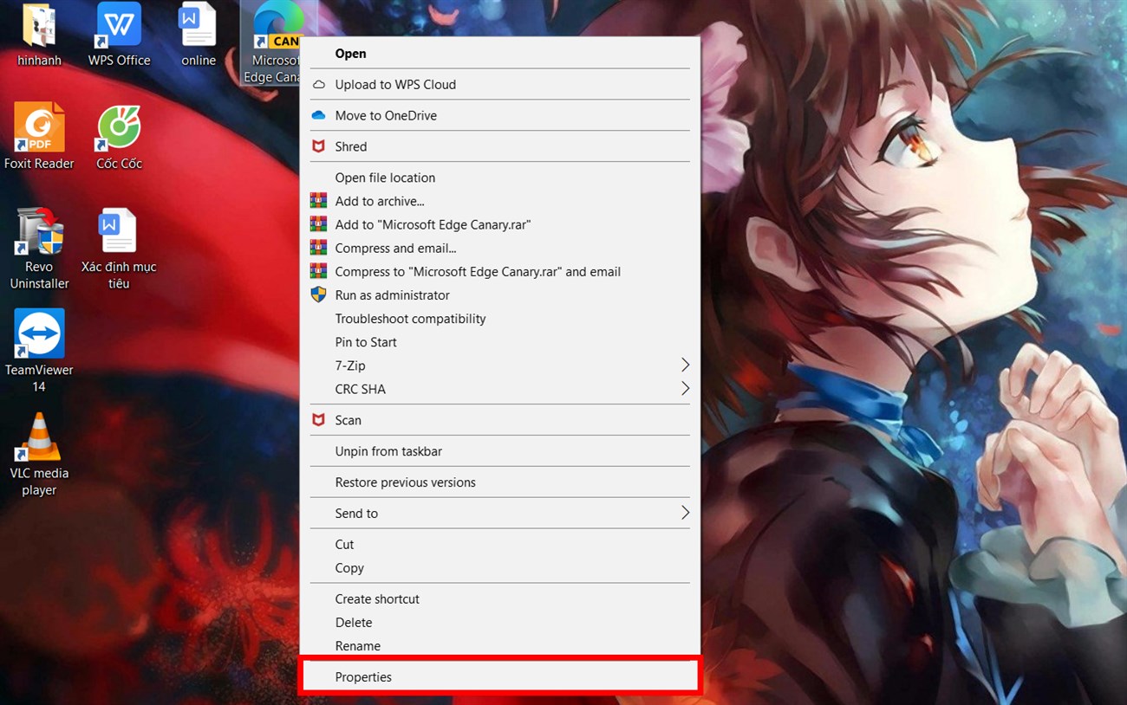The width and height of the screenshot is (1127, 705).
Task: Choose Add to "Microsoft Edge Canary.rar"
Action: click(x=499, y=224)
